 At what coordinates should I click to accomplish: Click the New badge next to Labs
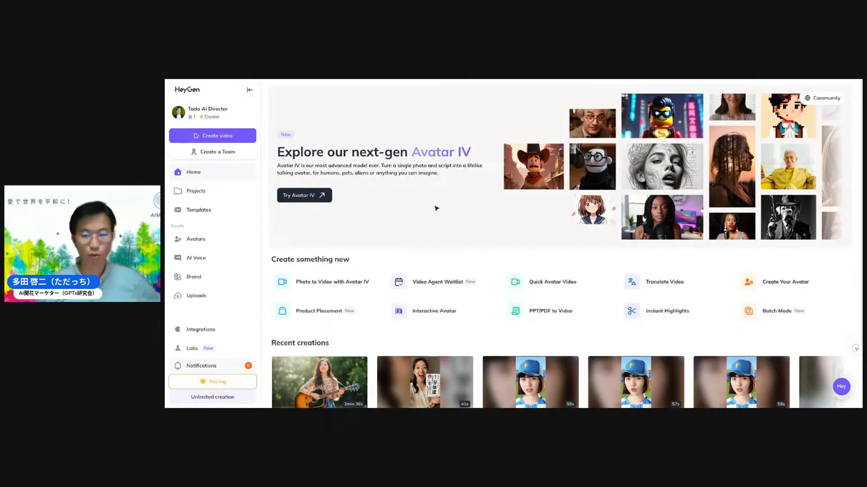208,348
